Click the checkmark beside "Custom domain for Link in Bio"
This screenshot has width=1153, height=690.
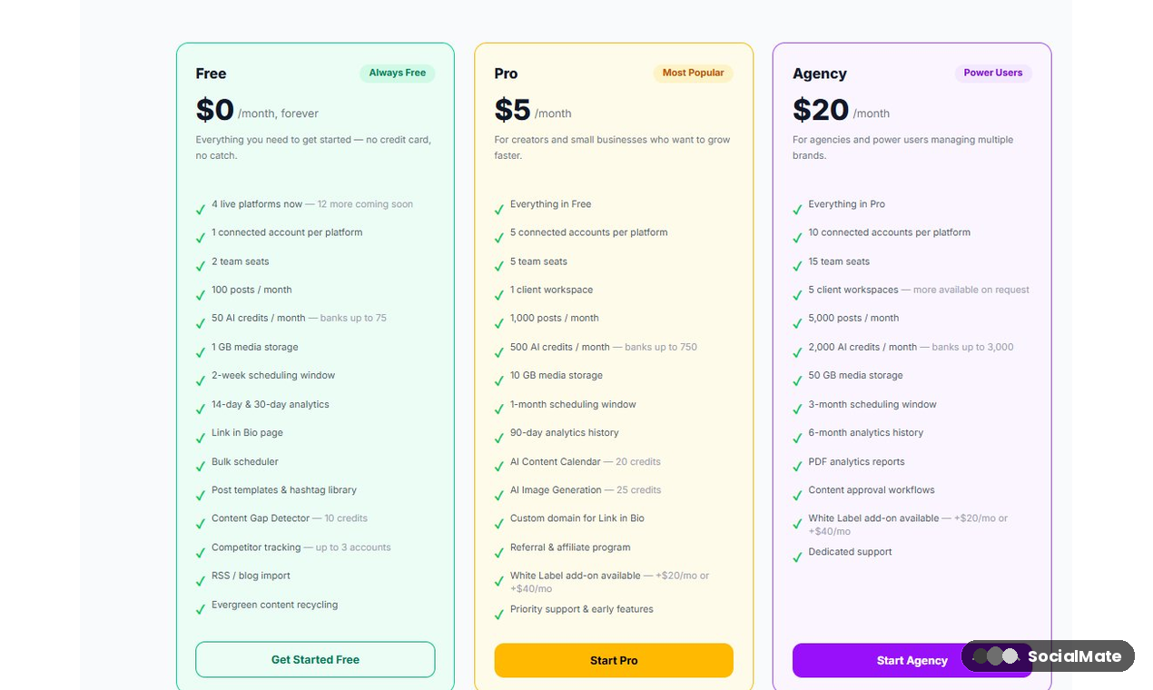498,521
